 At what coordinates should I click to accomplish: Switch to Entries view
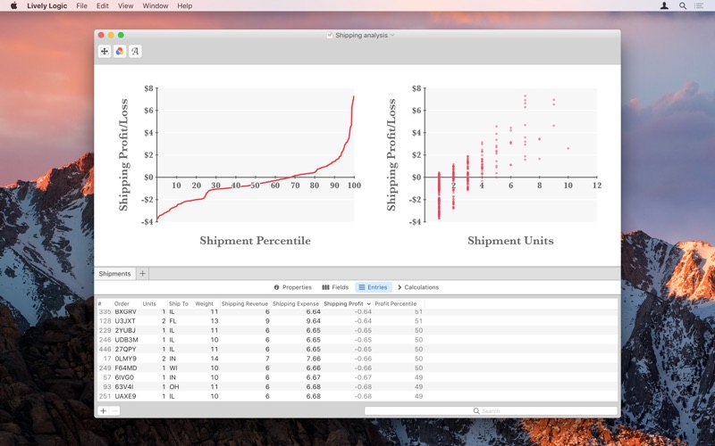[373, 287]
